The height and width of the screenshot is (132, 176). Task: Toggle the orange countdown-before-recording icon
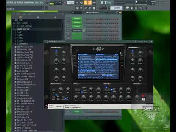[x=85, y=3]
